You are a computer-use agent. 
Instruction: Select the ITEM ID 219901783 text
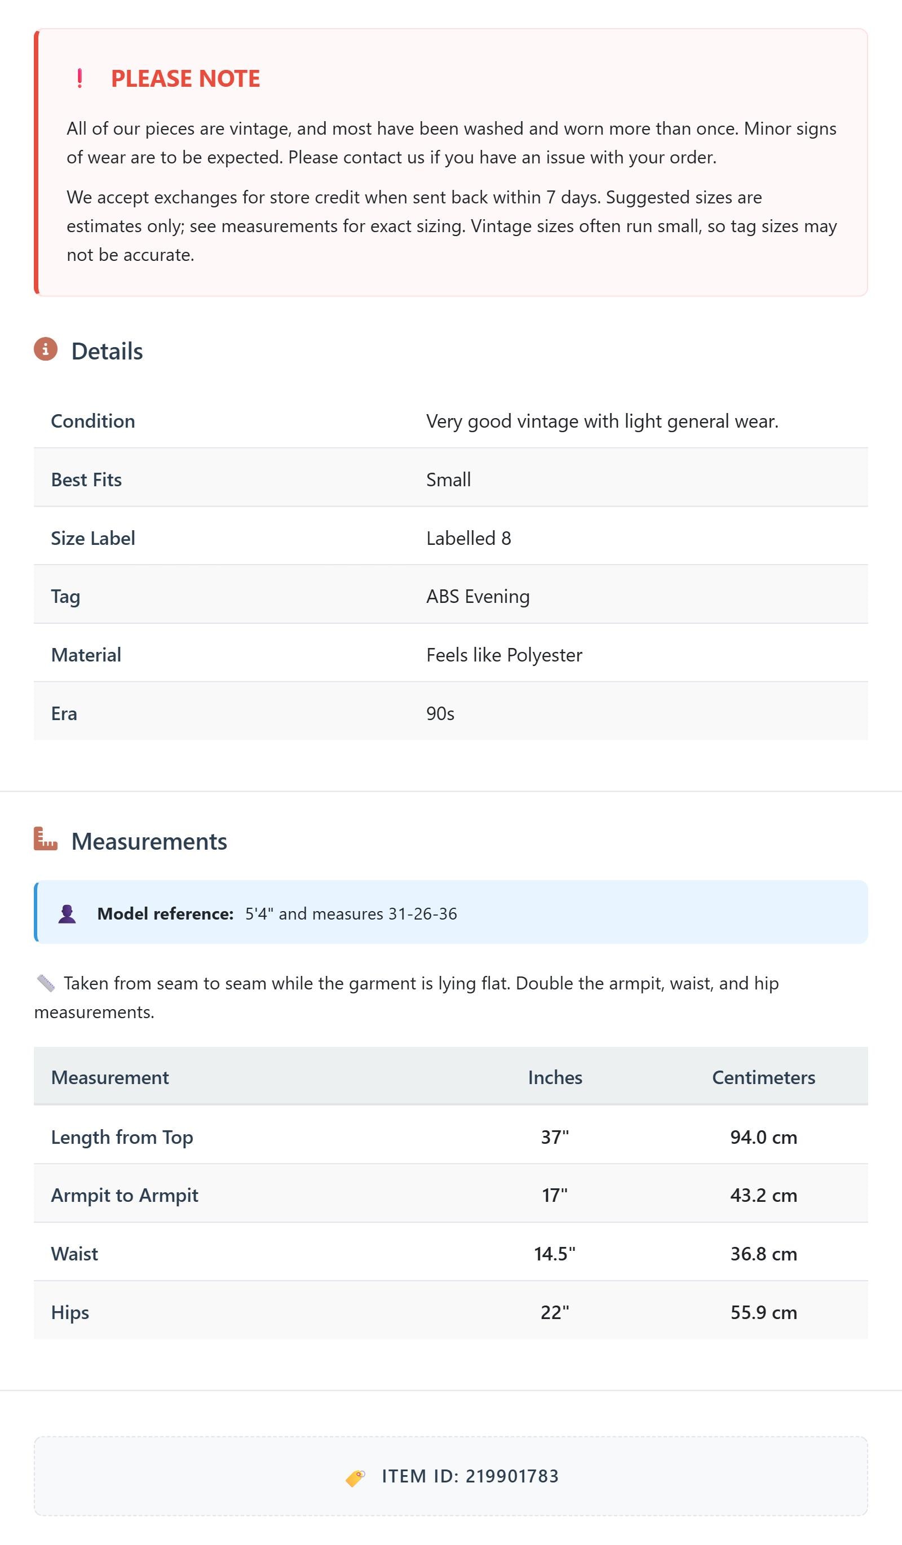[470, 1476]
